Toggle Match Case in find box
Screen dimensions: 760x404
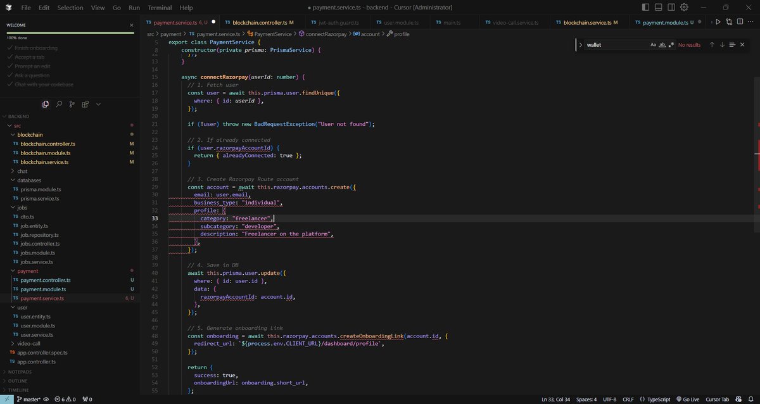[654, 45]
